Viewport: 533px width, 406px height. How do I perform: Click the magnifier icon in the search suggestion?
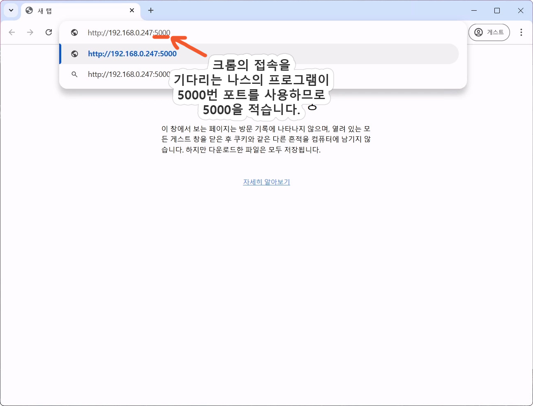pyautogui.click(x=74, y=74)
